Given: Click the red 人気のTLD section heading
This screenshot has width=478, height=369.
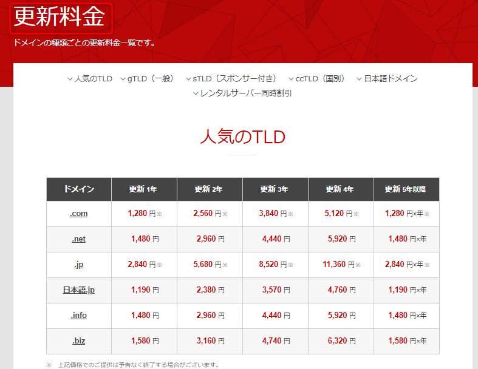Looking at the screenshot, I should pyautogui.click(x=242, y=137).
